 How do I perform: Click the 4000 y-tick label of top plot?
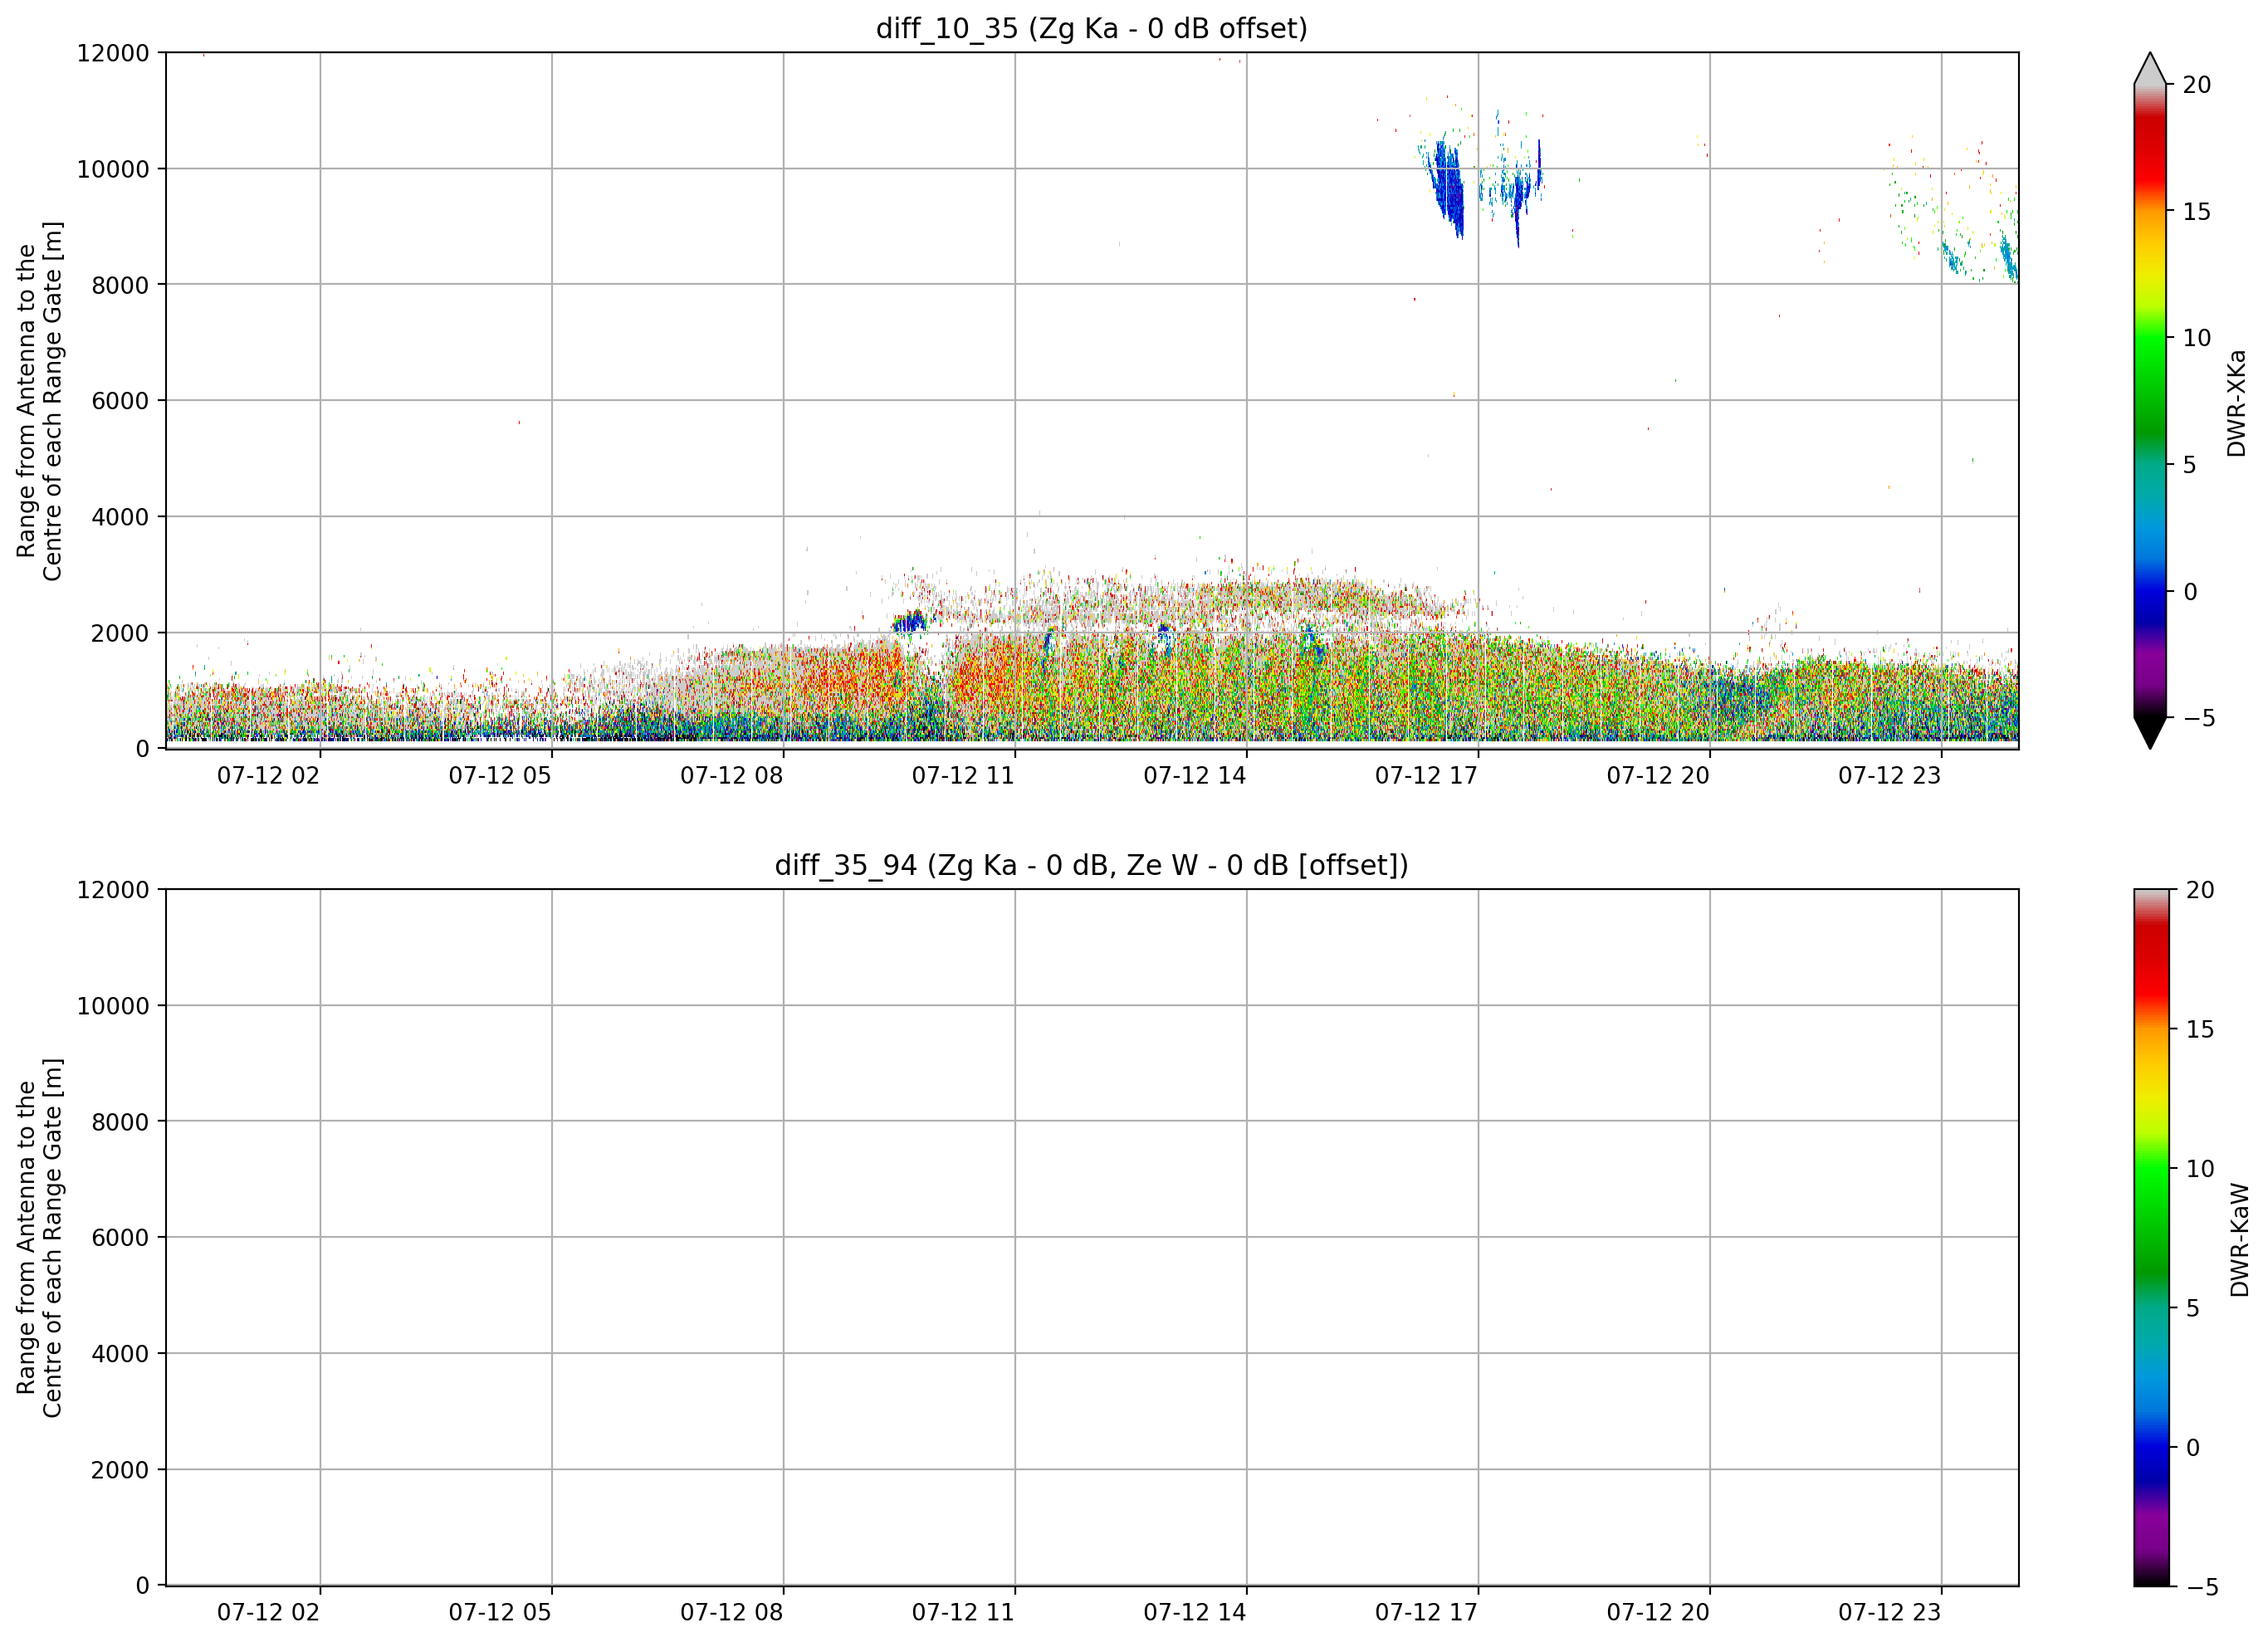(120, 517)
